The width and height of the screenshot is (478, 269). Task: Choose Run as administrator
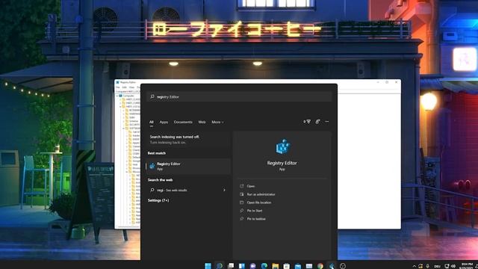coord(261,194)
